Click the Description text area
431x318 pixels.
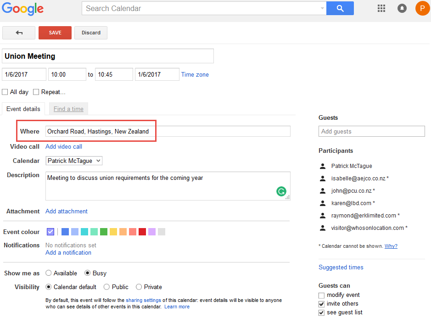click(x=168, y=186)
